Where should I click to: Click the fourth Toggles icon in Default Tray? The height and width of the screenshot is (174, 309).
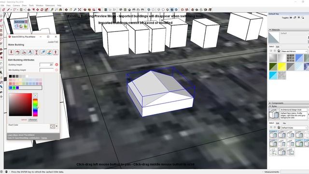303,18
